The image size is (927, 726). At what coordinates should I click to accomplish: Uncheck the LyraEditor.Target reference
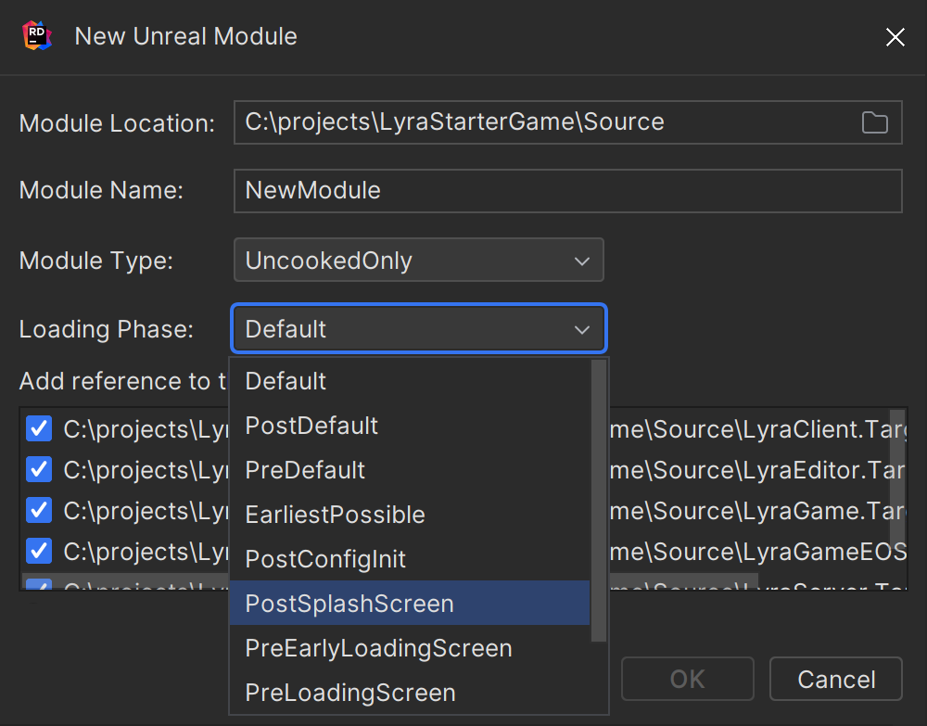click(37, 469)
